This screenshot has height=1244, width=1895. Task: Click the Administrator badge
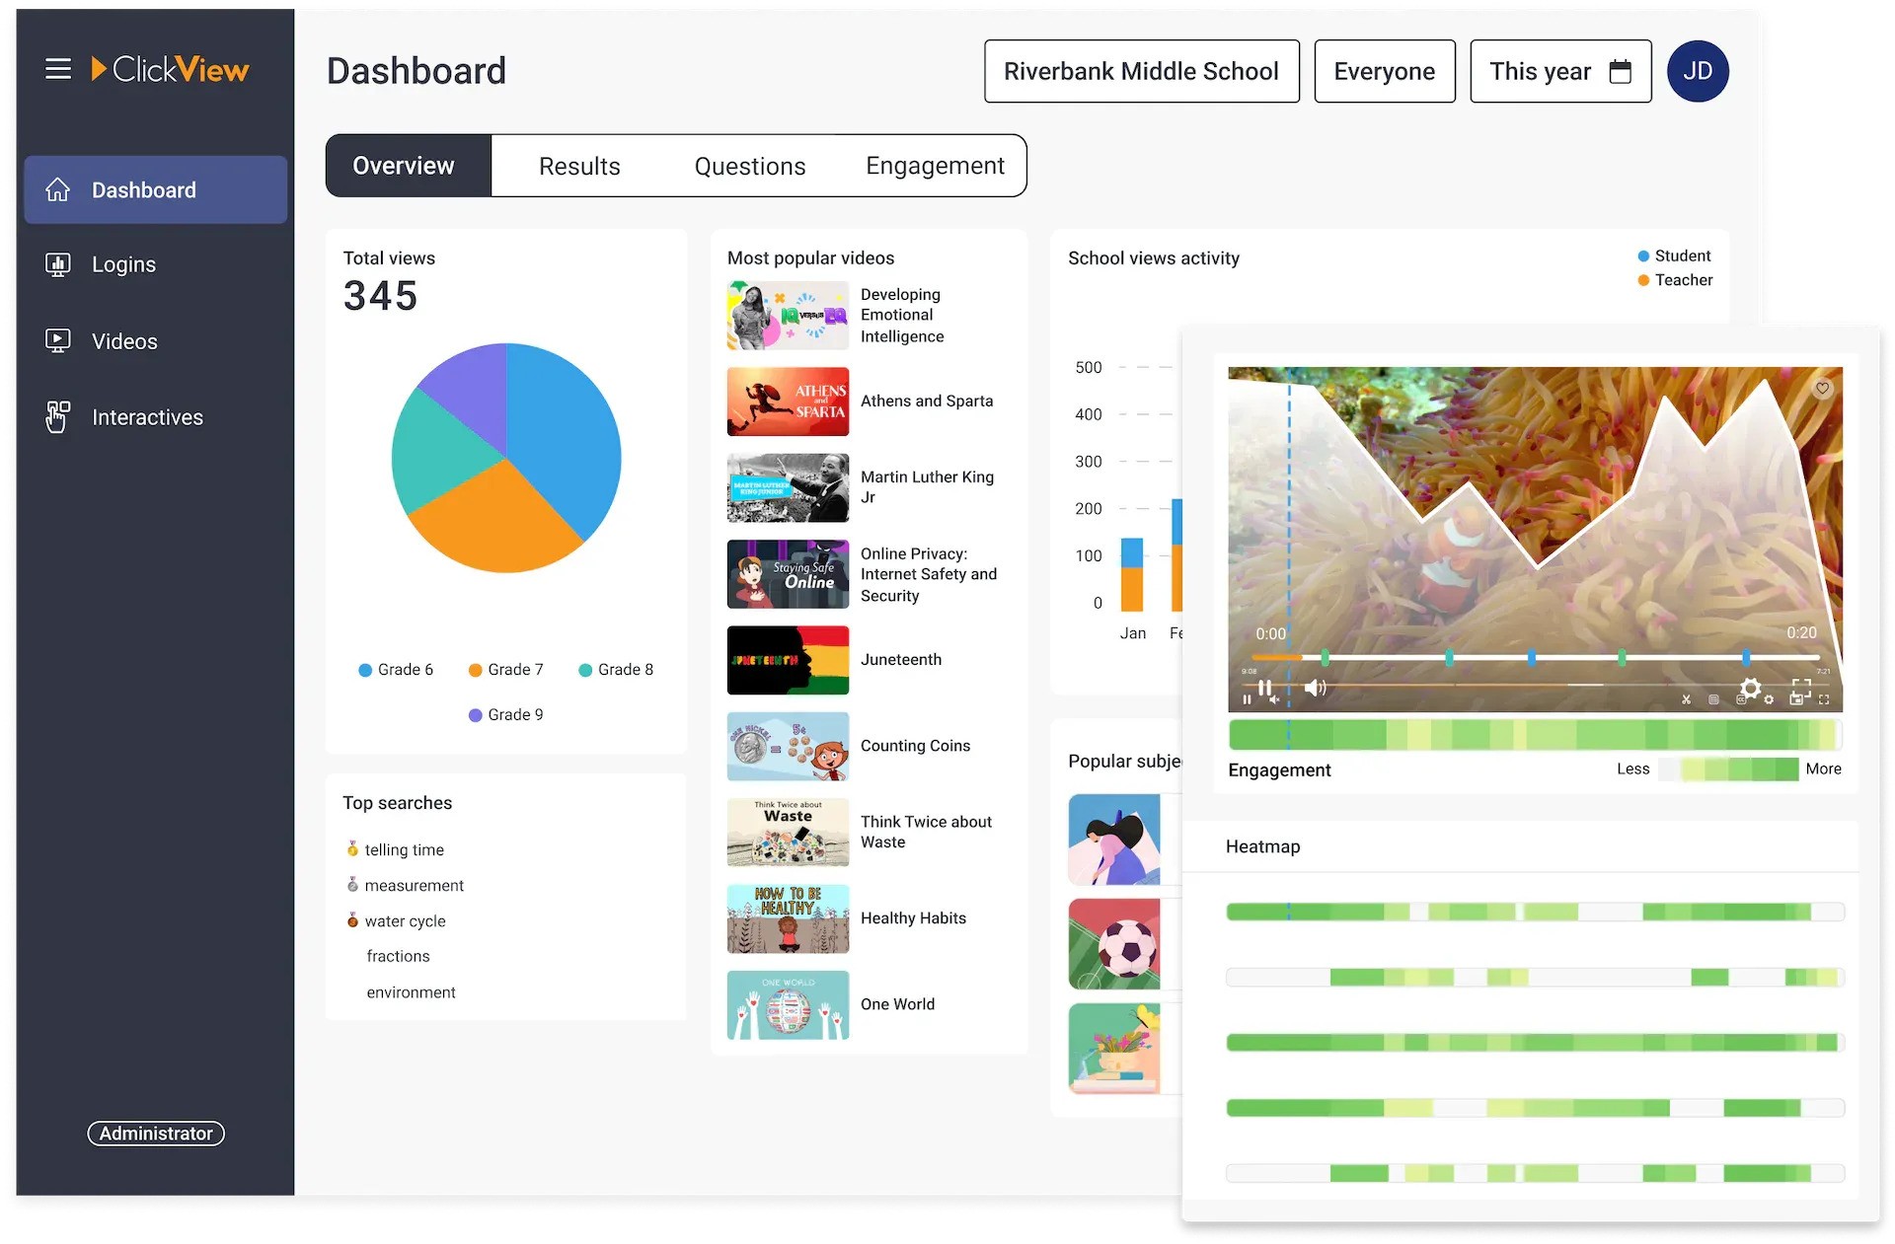click(155, 1133)
